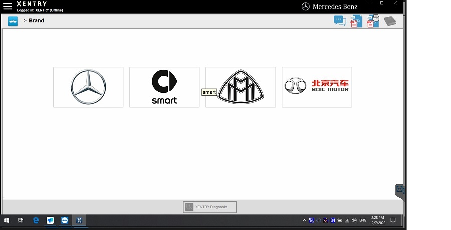Open the white-tile app in taskbar
The width and height of the screenshot is (451, 230).
click(50, 220)
